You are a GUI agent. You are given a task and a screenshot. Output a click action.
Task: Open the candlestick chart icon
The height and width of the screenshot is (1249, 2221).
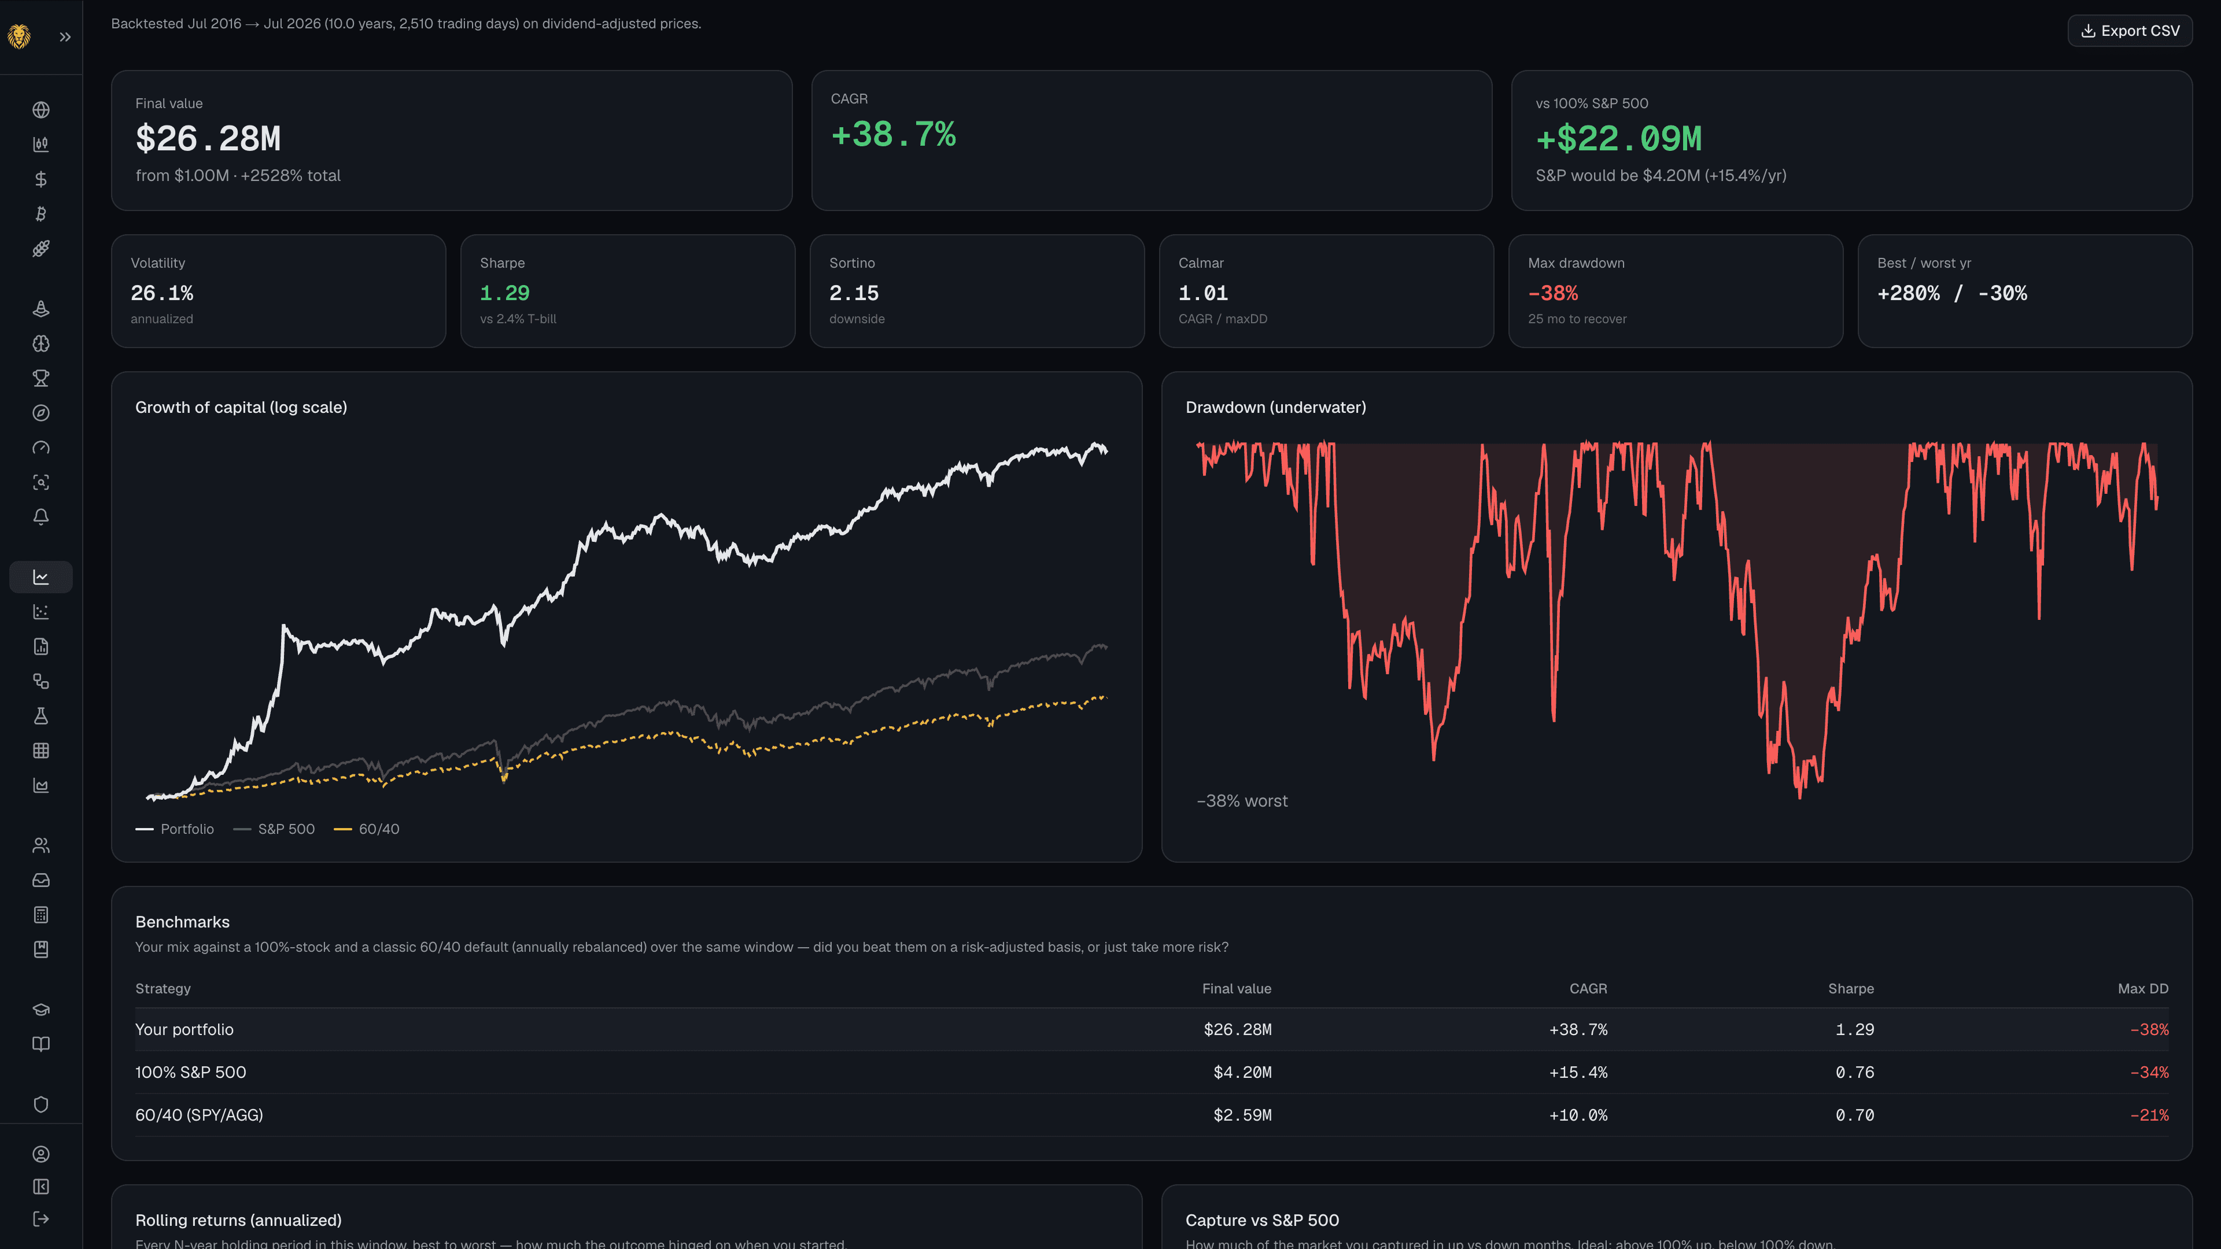click(40, 144)
